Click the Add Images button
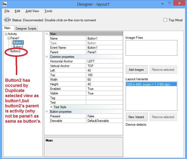The width and height of the screenshot is (187, 159). (136, 70)
